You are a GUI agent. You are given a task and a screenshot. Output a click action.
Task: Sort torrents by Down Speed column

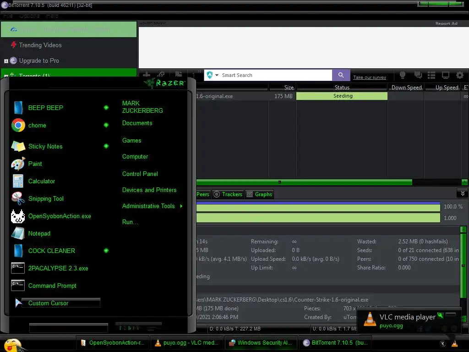(407, 88)
